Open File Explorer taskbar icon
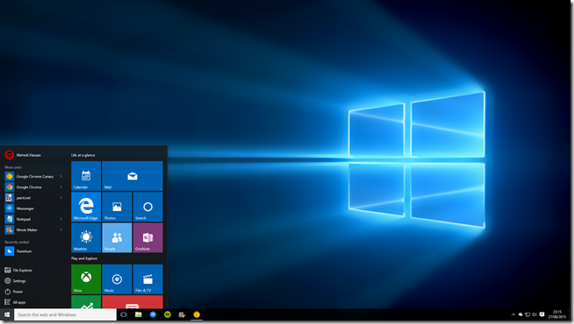574x324 pixels. pyautogui.click(x=139, y=314)
